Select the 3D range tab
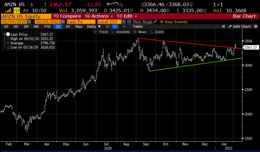 16,26
